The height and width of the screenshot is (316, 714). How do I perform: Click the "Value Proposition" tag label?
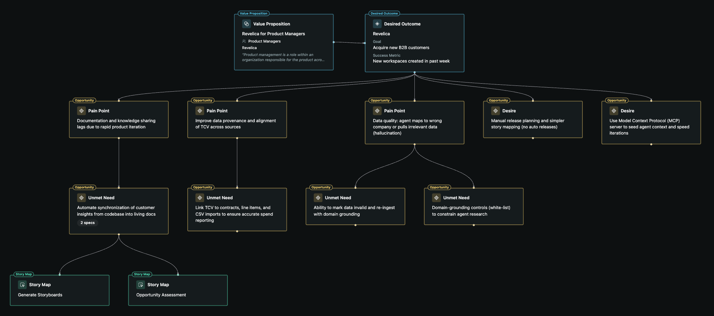[254, 13]
